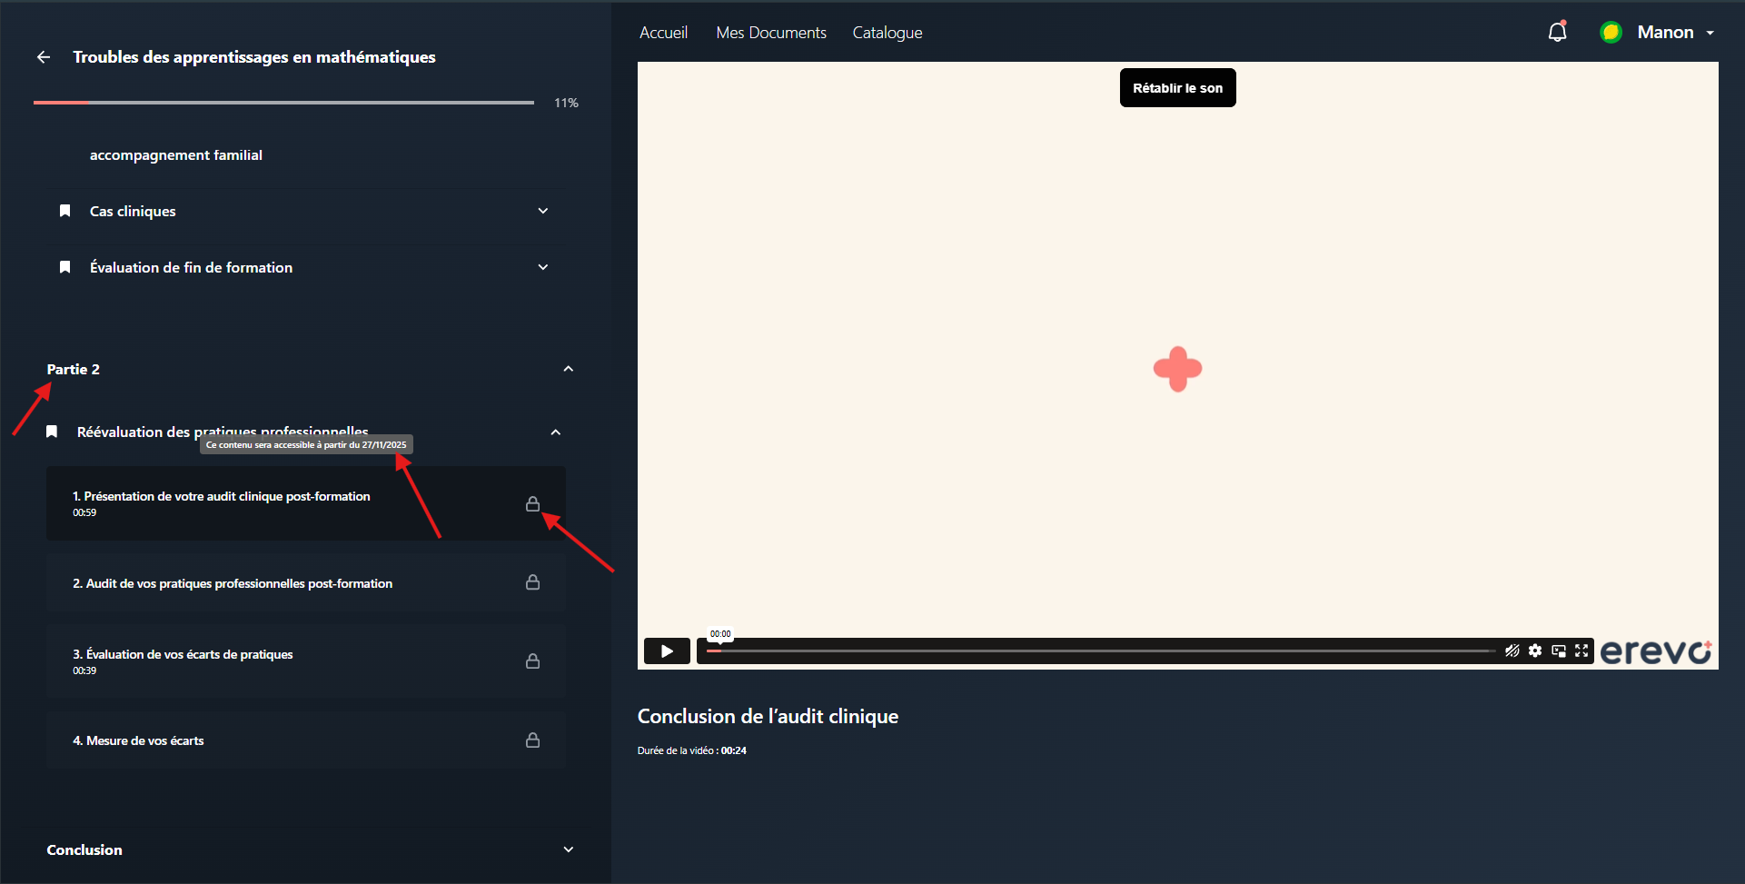
Task: Open the Catalogue page
Action: click(887, 33)
